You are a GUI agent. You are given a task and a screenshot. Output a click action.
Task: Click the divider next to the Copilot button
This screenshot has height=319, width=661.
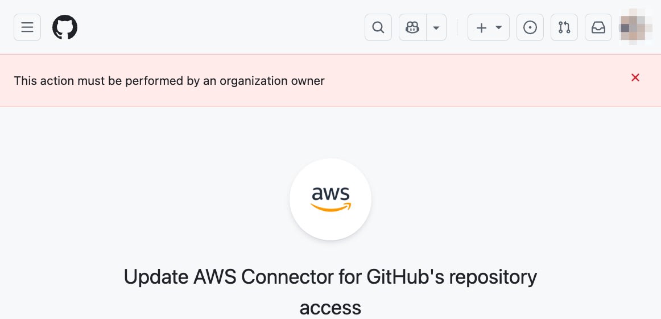[457, 27]
